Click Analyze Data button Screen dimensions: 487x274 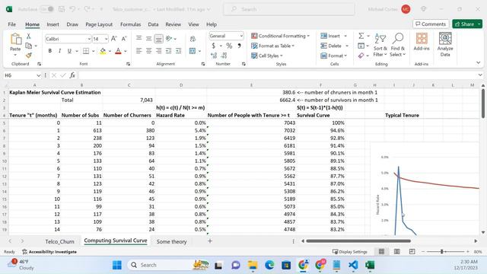pyautogui.click(x=445, y=45)
